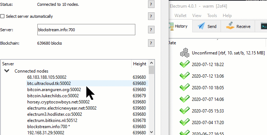Click green checkmark for 2020-07-05 15:33

pos(185,110)
